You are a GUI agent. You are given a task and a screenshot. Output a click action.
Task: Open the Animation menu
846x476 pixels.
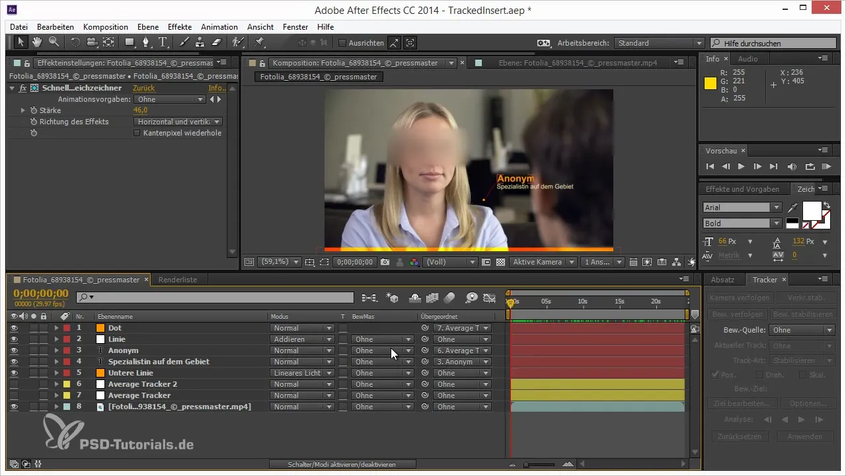[x=219, y=27]
